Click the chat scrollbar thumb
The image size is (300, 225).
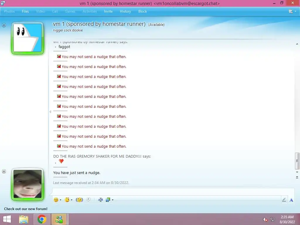point(297,161)
